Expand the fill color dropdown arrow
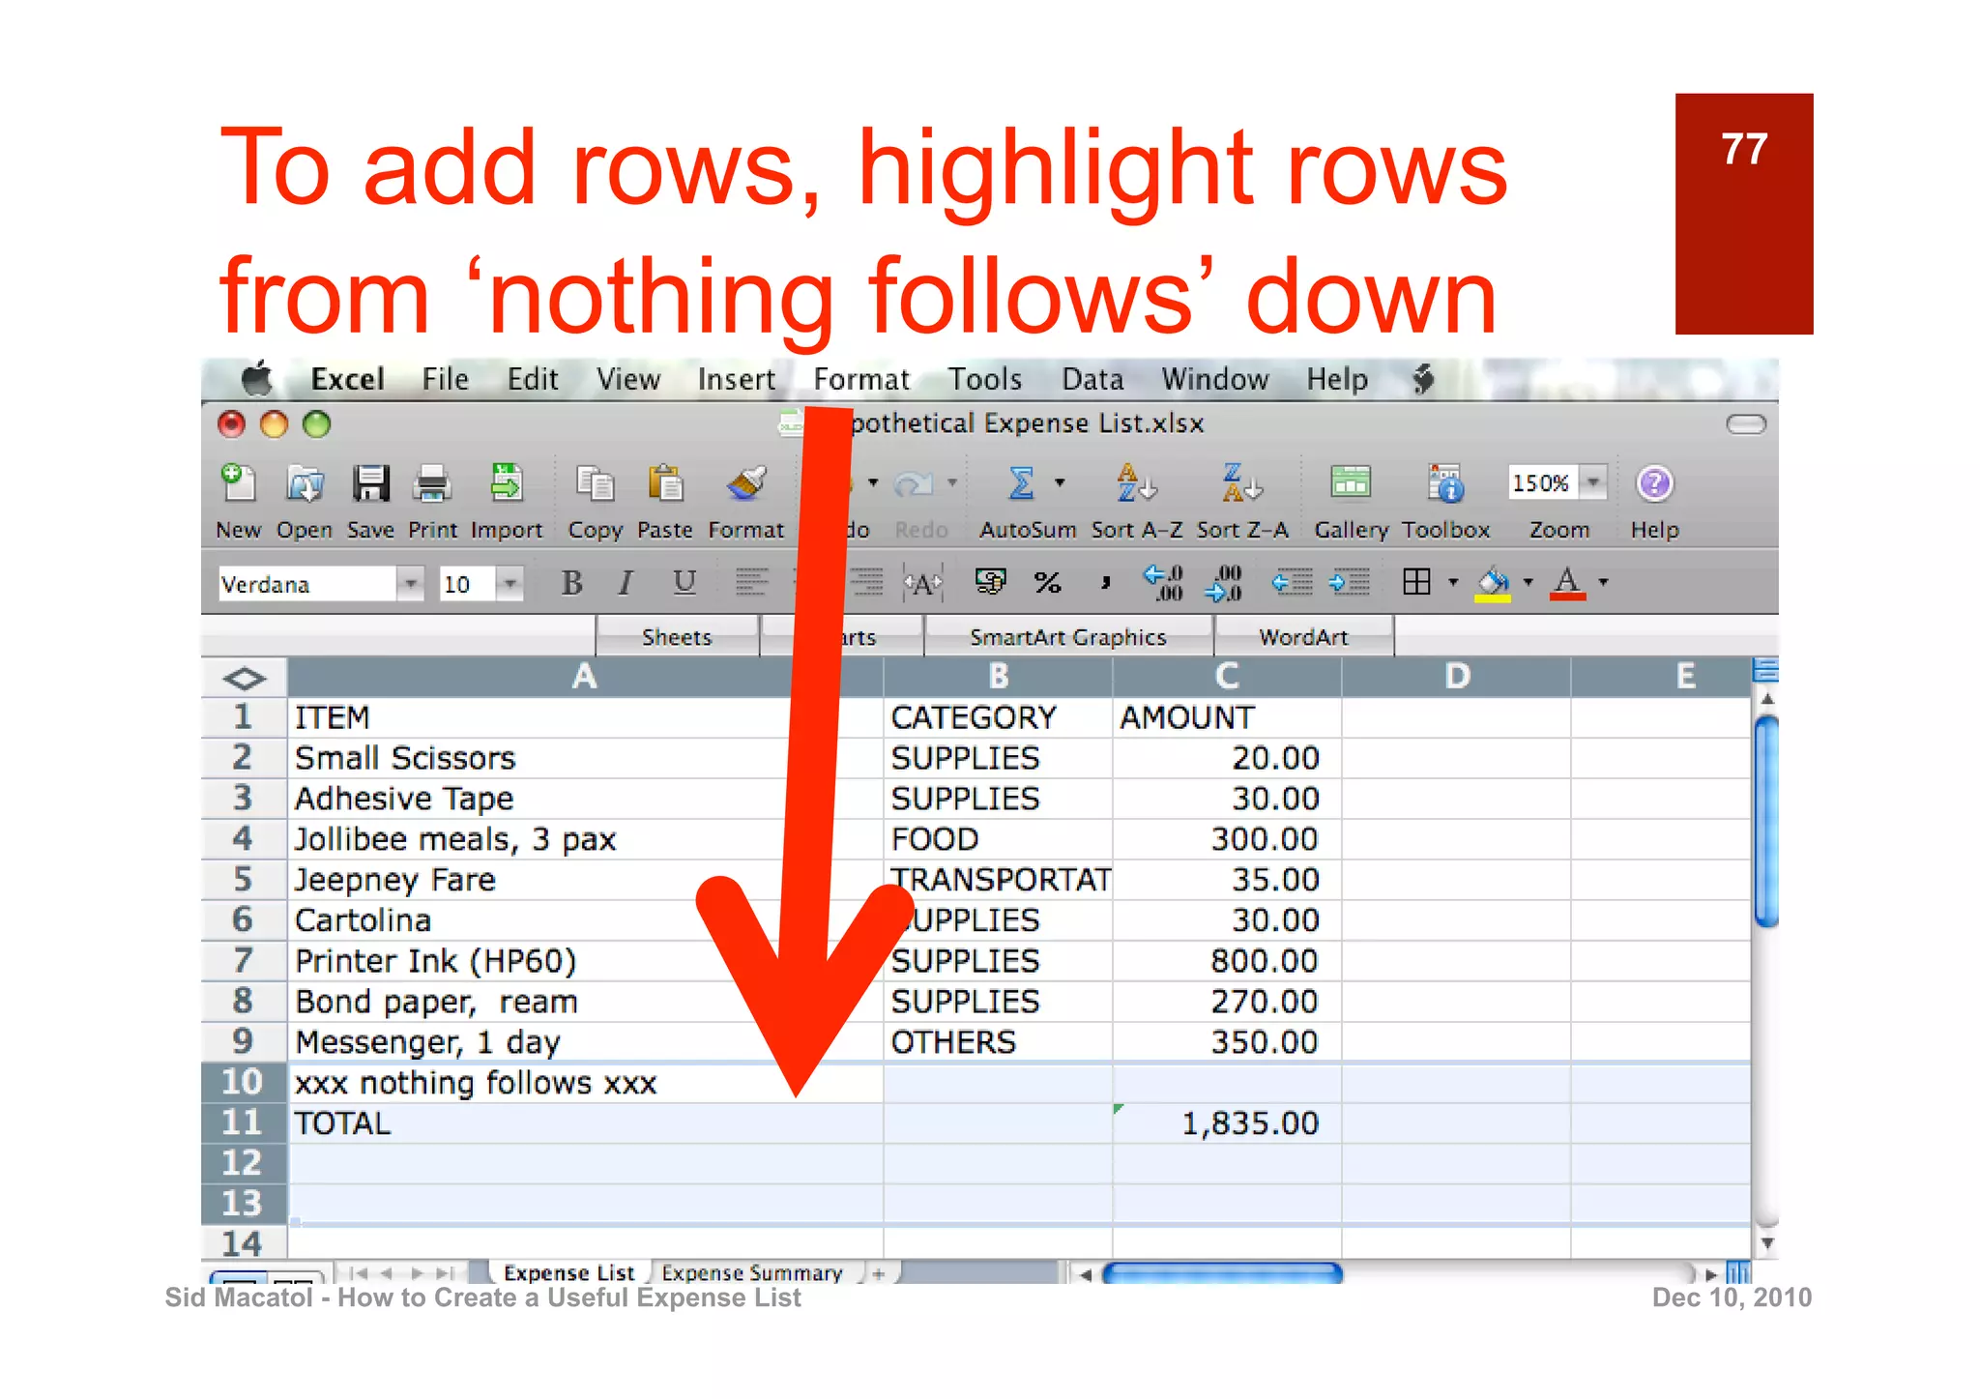Screen dimensions: 1980x1399 coord(1528,582)
